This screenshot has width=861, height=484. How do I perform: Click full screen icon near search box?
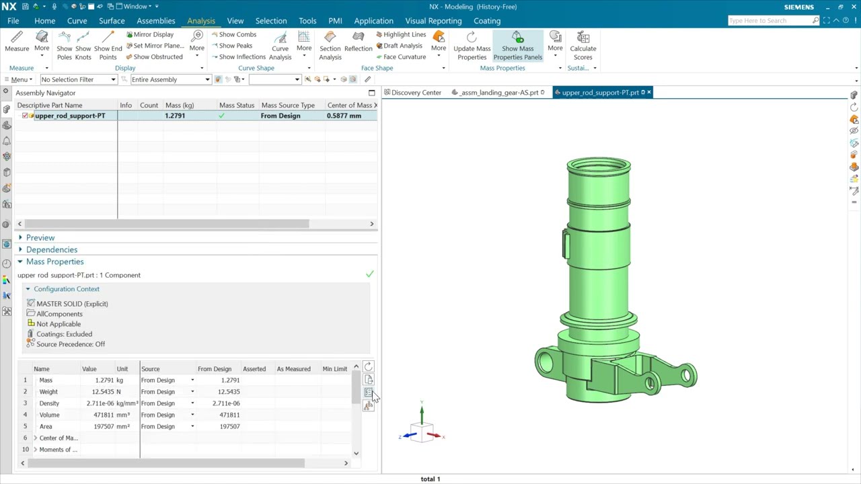coord(827,21)
